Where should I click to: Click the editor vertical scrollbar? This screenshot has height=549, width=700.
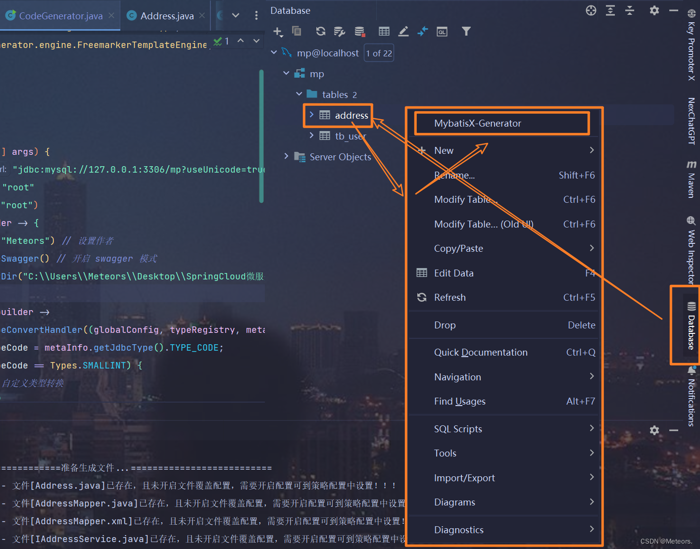coord(261,136)
